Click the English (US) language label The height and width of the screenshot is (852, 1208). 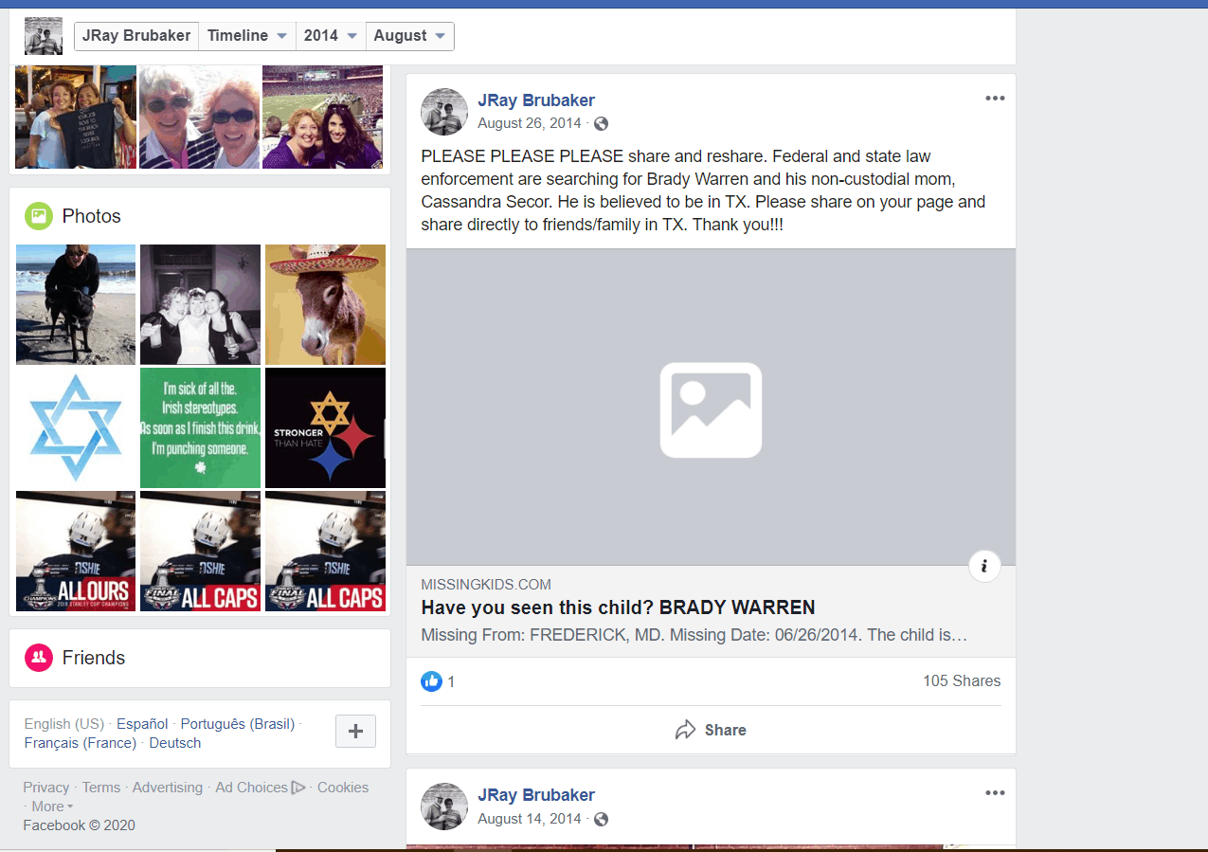pos(64,724)
